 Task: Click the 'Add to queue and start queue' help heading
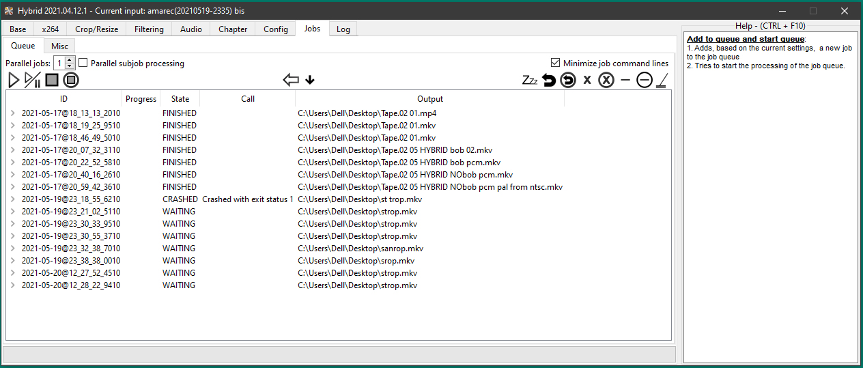click(746, 39)
